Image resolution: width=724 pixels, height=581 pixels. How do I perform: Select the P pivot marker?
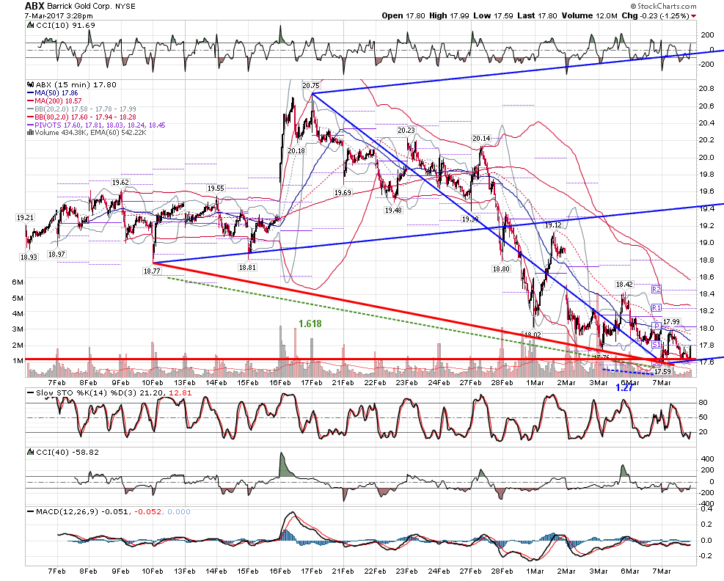pos(656,326)
